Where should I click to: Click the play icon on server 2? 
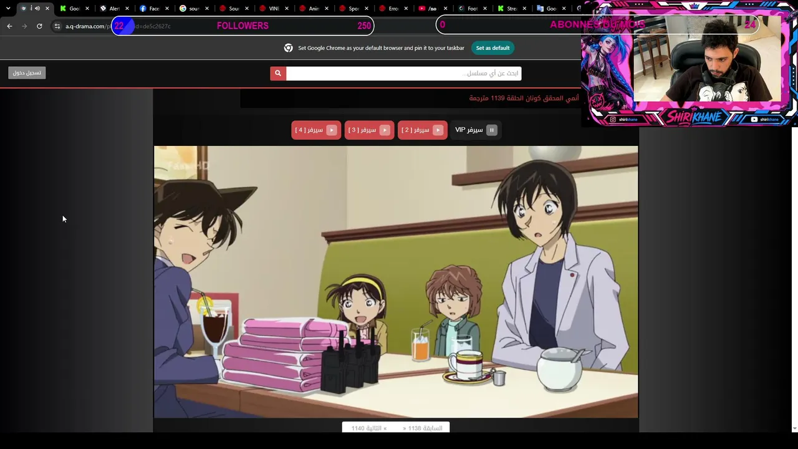pyautogui.click(x=438, y=130)
